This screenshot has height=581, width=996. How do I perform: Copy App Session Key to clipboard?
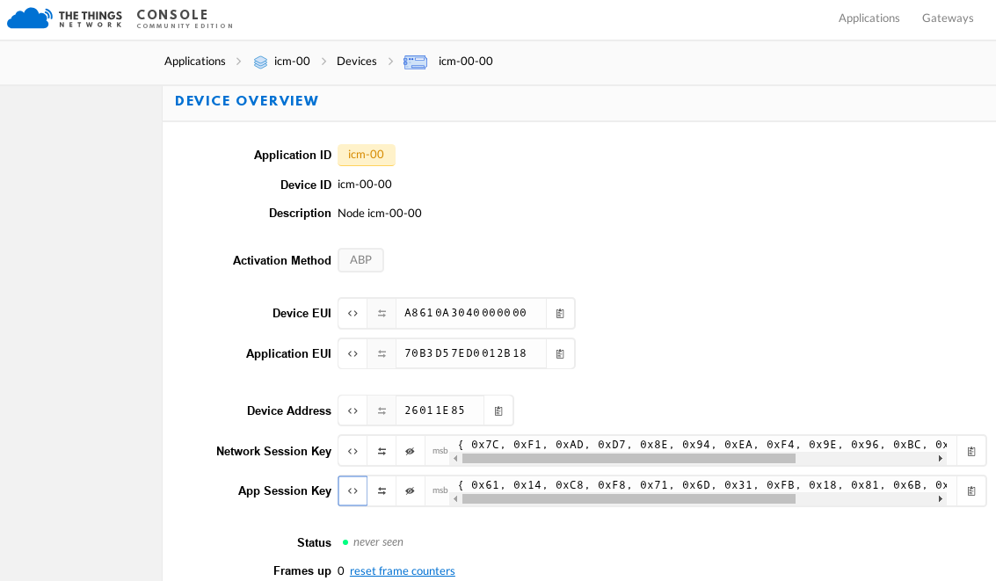point(971,490)
